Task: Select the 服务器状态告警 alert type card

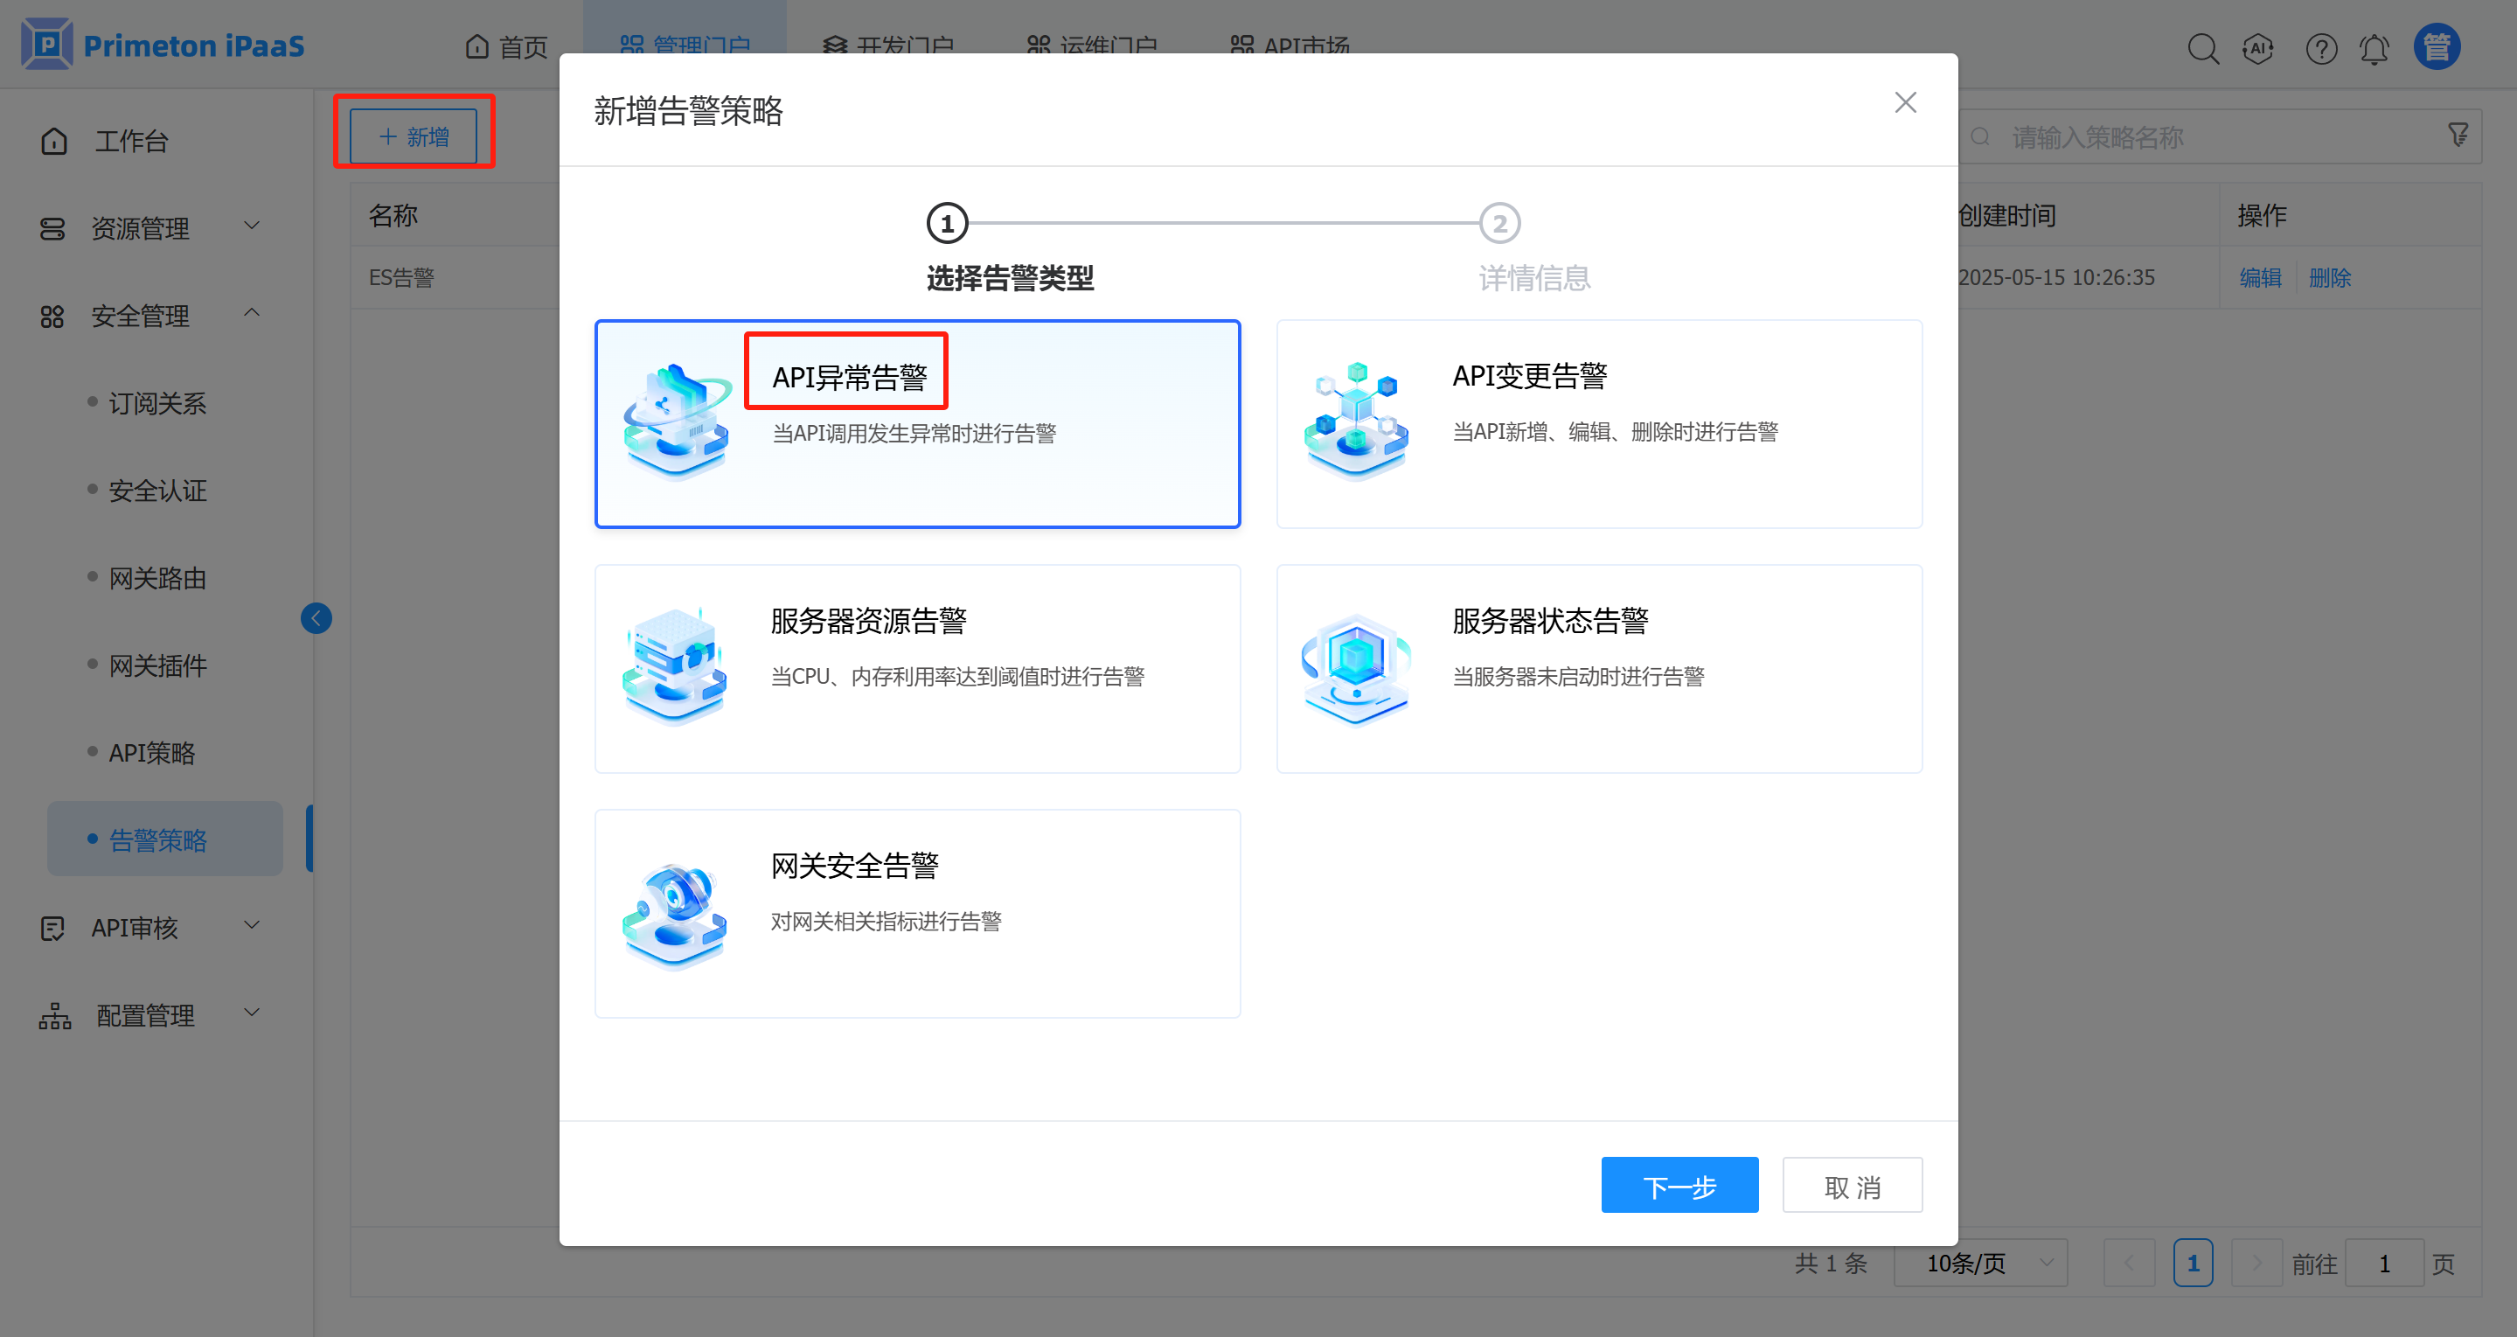Action: coord(1598,668)
